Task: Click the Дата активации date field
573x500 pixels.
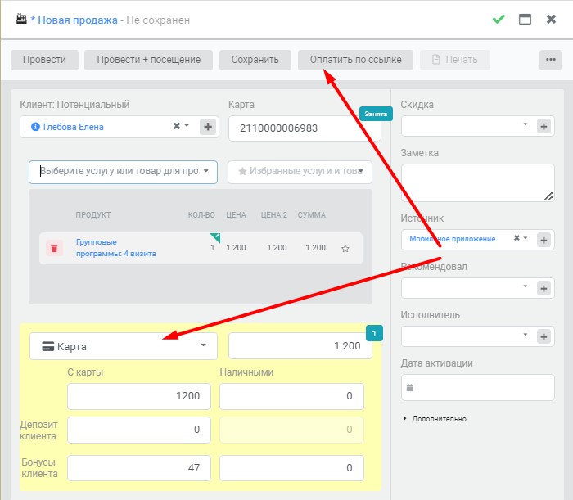Action: (x=477, y=388)
